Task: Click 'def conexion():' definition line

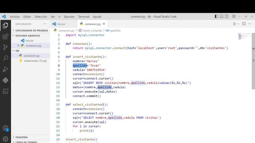Action: click(x=79, y=44)
